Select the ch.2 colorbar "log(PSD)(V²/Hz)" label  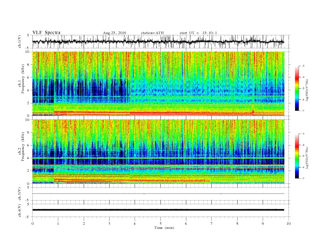tap(307, 157)
